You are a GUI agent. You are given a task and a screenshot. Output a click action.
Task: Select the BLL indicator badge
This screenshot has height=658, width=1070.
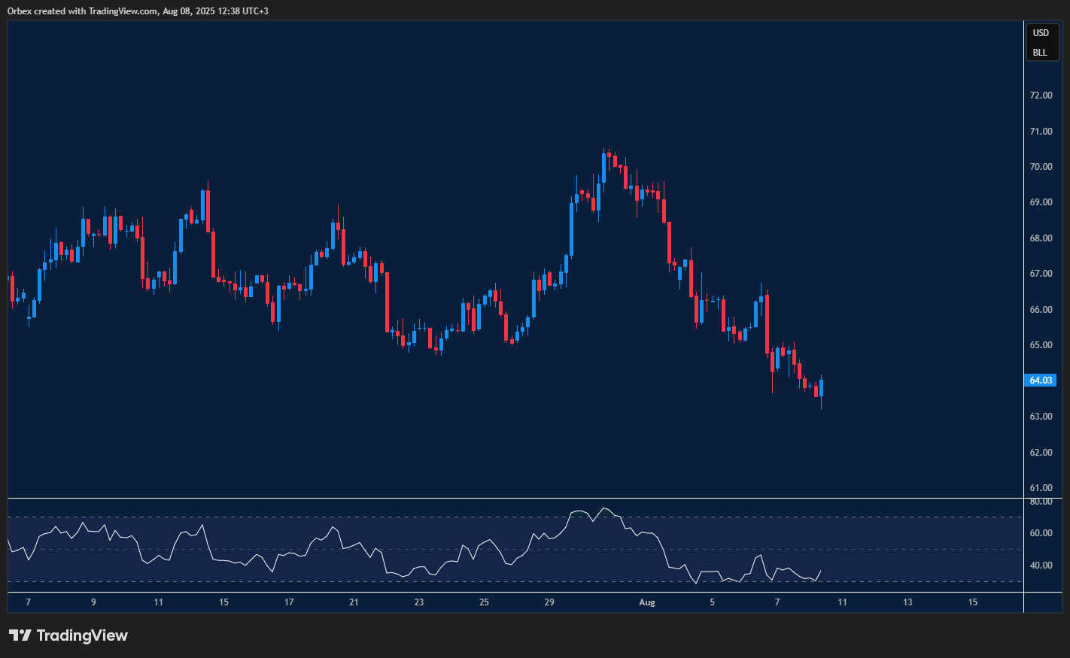click(1041, 52)
